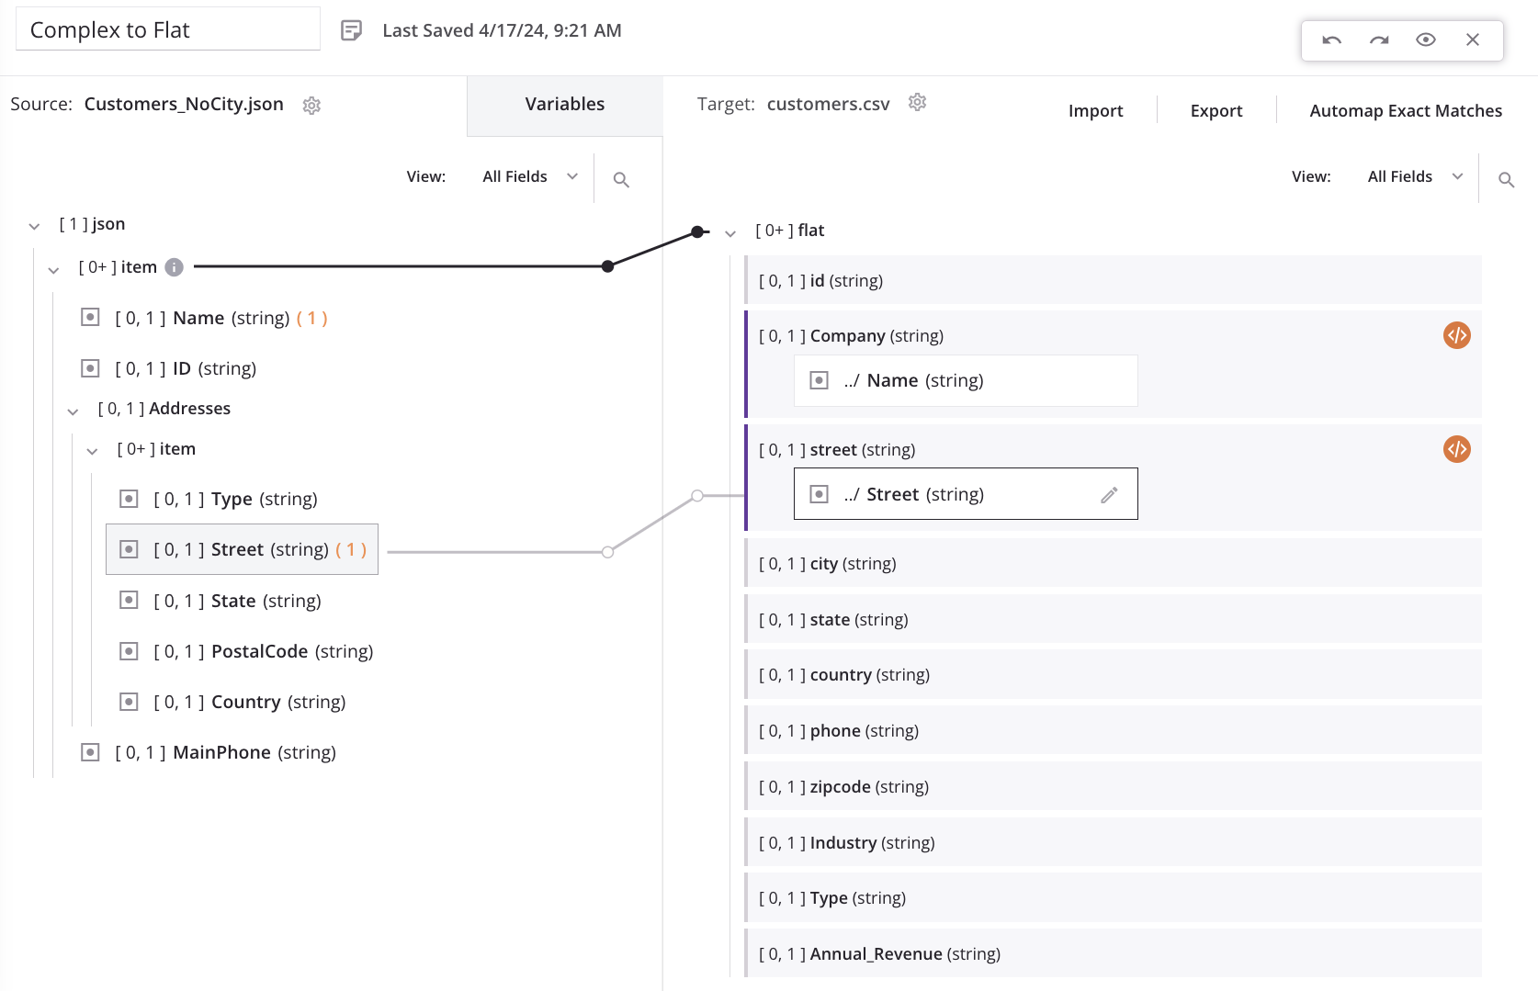Image resolution: width=1538 pixels, height=991 pixels.
Task: Toggle the preview eye icon
Action: tap(1425, 39)
